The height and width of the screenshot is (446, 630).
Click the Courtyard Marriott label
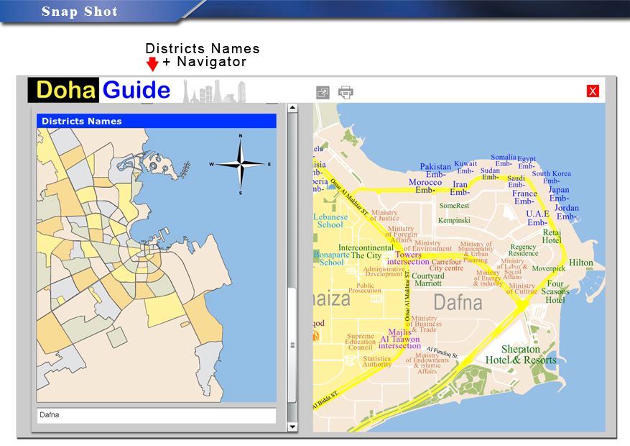click(x=428, y=280)
